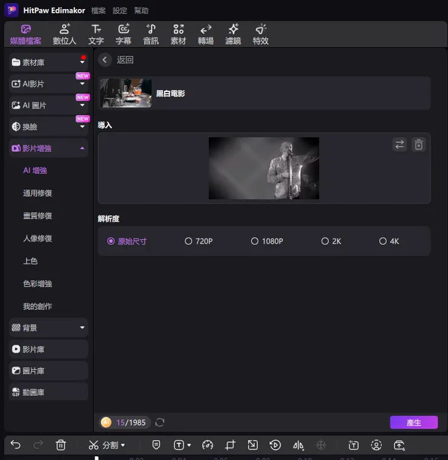This screenshot has width=448, height=460.
Task: Delete the imported video with trash icon
Action: [x=419, y=145]
